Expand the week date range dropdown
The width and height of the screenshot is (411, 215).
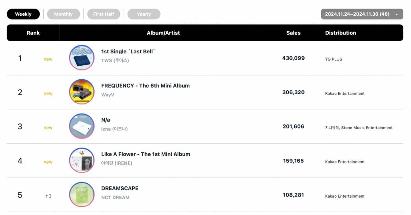pos(362,14)
